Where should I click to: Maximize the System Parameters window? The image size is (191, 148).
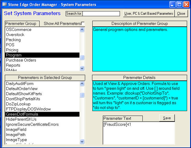[179, 5]
